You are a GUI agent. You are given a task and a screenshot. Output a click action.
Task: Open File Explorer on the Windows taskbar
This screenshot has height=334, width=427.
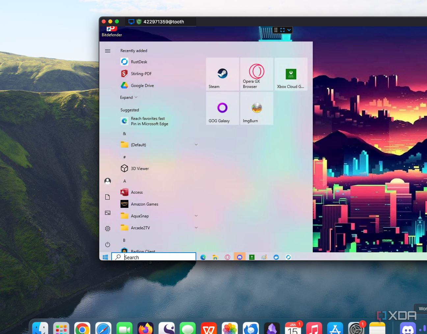pyautogui.click(x=215, y=257)
